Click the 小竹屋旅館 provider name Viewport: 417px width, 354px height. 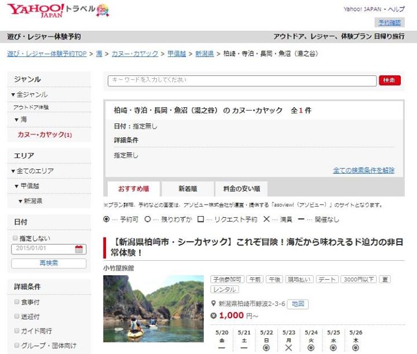point(119,268)
